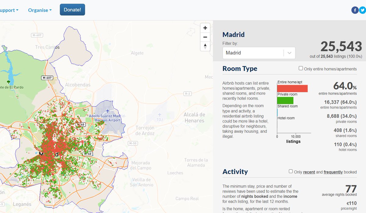Zoom out of the map
Image resolution: width=366 pixels, height=213 pixels.
click(x=205, y=37)
